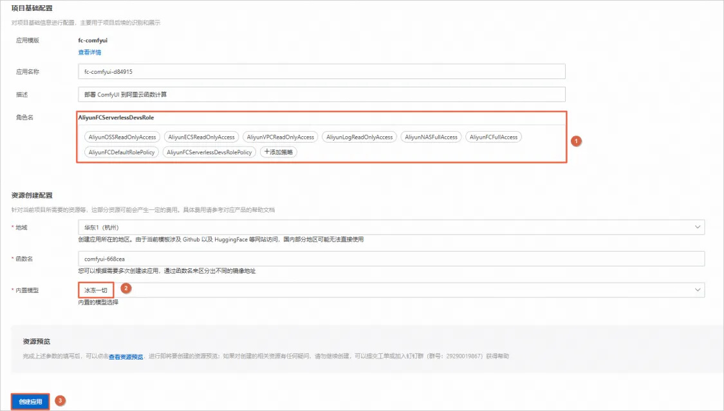Open the 查看详情 link
The image size is (724, 411).
tap(89, 52)
